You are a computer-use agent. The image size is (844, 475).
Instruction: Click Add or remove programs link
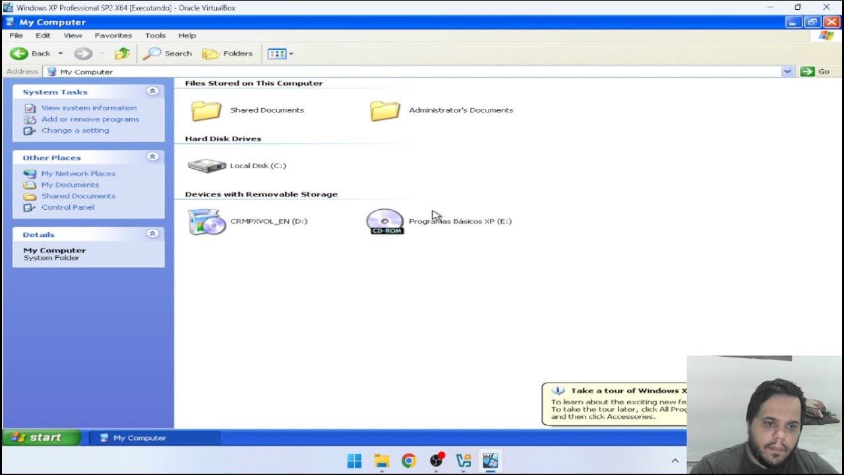(x=90, y=119)
